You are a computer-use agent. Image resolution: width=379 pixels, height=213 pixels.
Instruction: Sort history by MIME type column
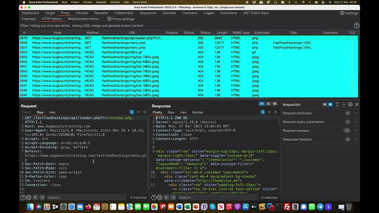point(241,33)
